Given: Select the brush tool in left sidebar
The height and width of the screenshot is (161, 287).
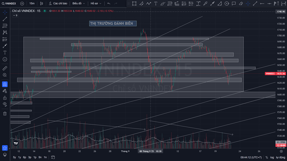Looking at the screenshot, I should pos(5,46).
